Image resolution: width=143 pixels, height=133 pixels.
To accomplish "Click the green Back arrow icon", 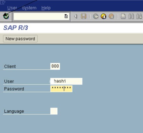I will click(x=96, y=16).
